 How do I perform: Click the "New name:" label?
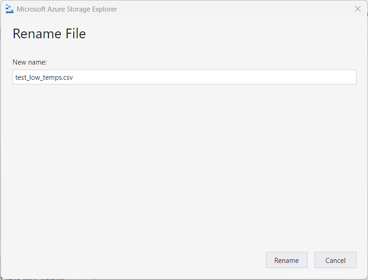click(29, 62)
